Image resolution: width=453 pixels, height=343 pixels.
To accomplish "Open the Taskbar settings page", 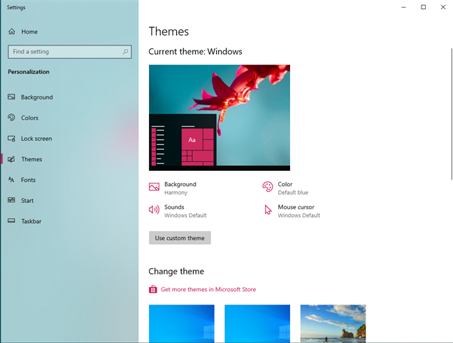I will click(69, 221).
